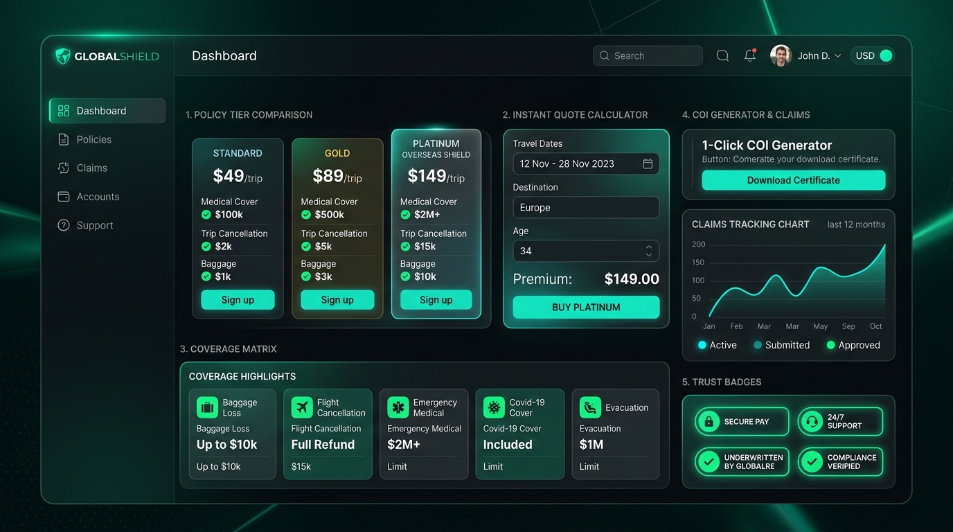
Task: Click the Dashboard grid icon in sidebar
Action: click(x=64, y=111)
